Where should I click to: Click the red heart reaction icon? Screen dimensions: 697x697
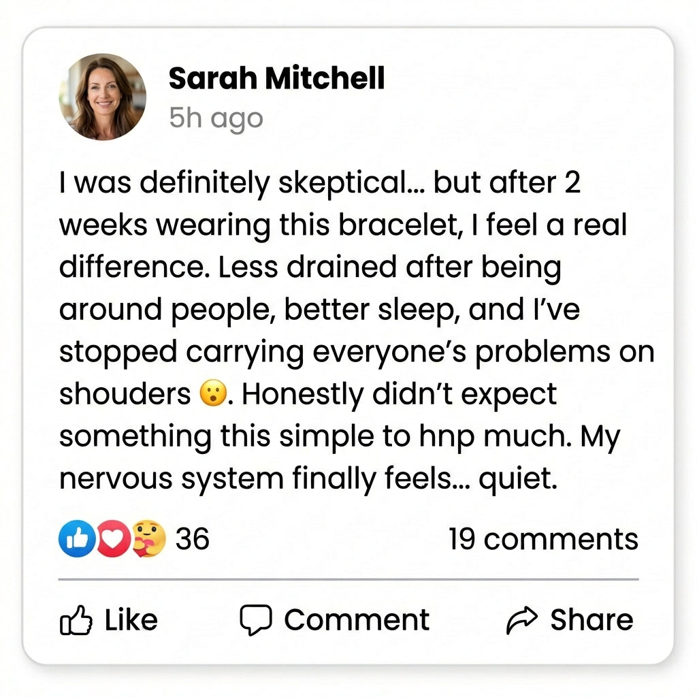tap(111, 539)
